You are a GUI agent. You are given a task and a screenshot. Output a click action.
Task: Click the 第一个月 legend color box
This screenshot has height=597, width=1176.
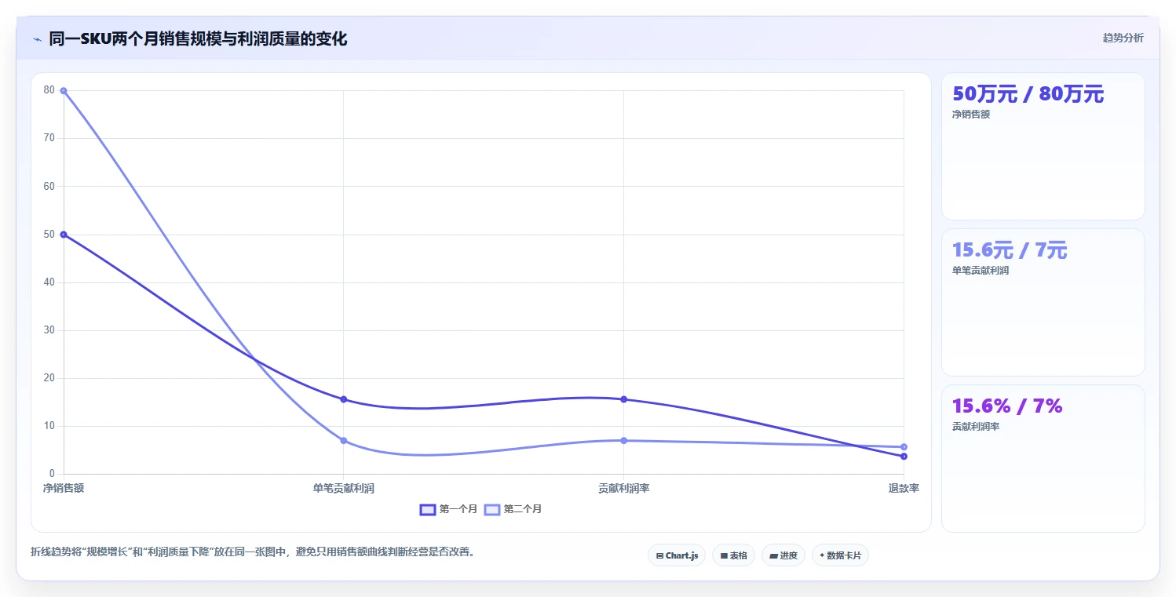click(x=428, y=509)
